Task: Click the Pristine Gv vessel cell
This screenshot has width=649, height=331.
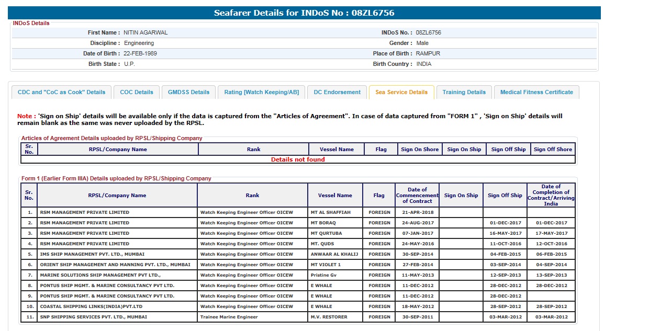Action: tap(323, 275)
